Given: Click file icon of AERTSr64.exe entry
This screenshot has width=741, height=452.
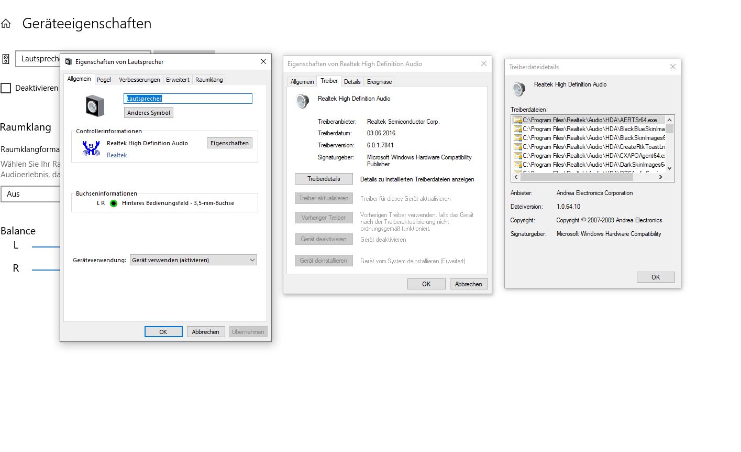Looking at the screenshot, I should (x=518, y=120).
